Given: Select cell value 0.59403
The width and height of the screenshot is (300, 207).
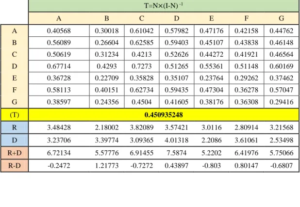Looking at the screenshot, I should coord(177,43).
